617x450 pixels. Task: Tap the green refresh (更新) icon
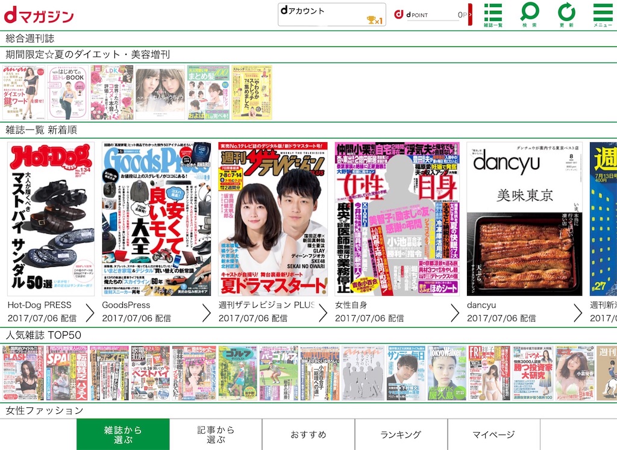click(x=566, y=14)
